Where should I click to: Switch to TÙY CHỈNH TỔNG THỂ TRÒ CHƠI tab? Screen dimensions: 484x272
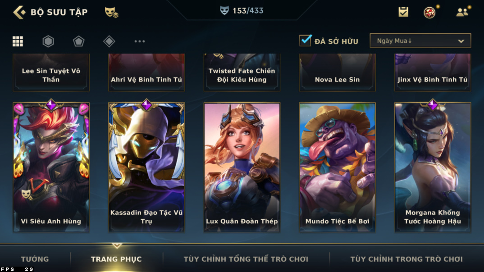[246, 259]
